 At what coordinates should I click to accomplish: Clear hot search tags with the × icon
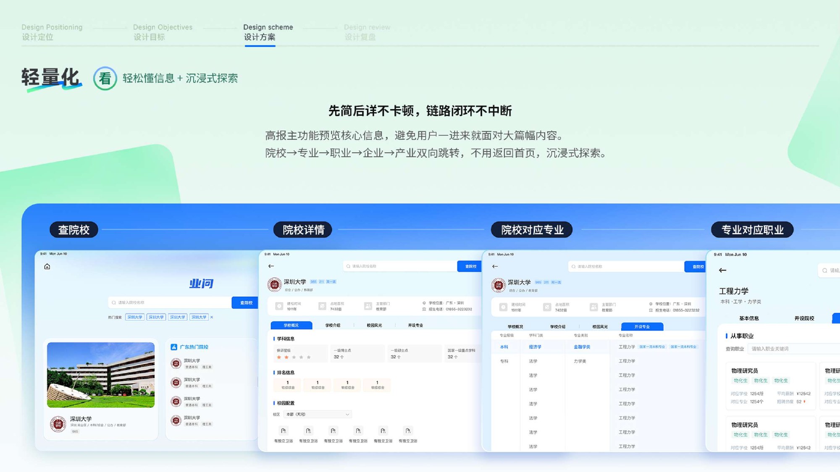click(212, 317)
